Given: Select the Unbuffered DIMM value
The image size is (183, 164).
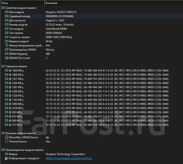Looking at the screenshot, I should pos(56,29).
